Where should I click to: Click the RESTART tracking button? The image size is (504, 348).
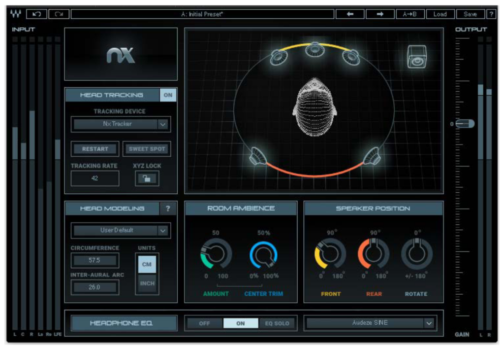click(95, 149)
